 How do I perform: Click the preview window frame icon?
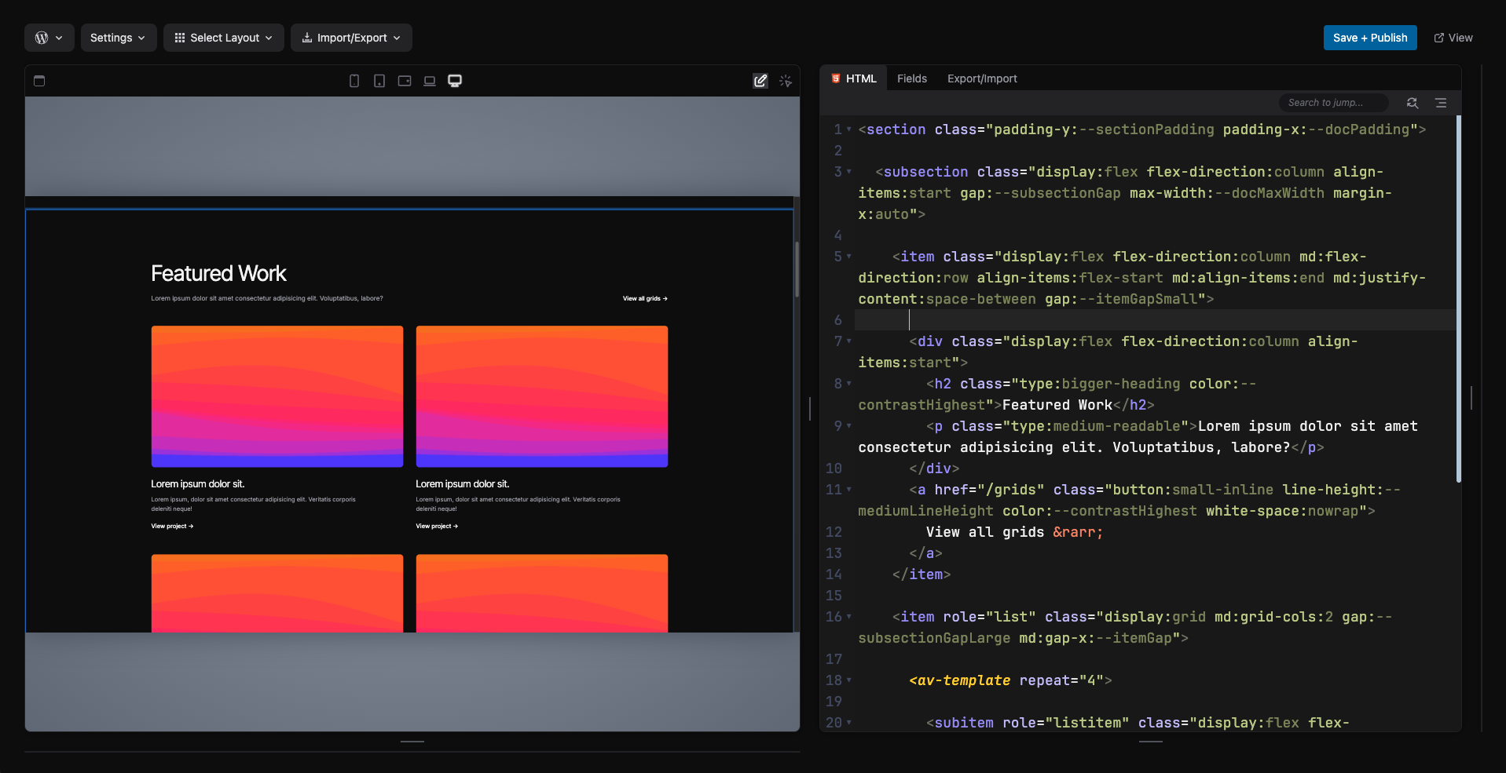pyautogui.click(x=39, y=81)
